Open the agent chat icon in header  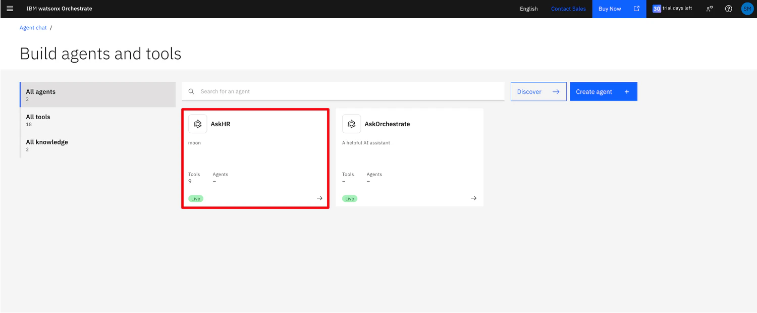coord(710,9)
